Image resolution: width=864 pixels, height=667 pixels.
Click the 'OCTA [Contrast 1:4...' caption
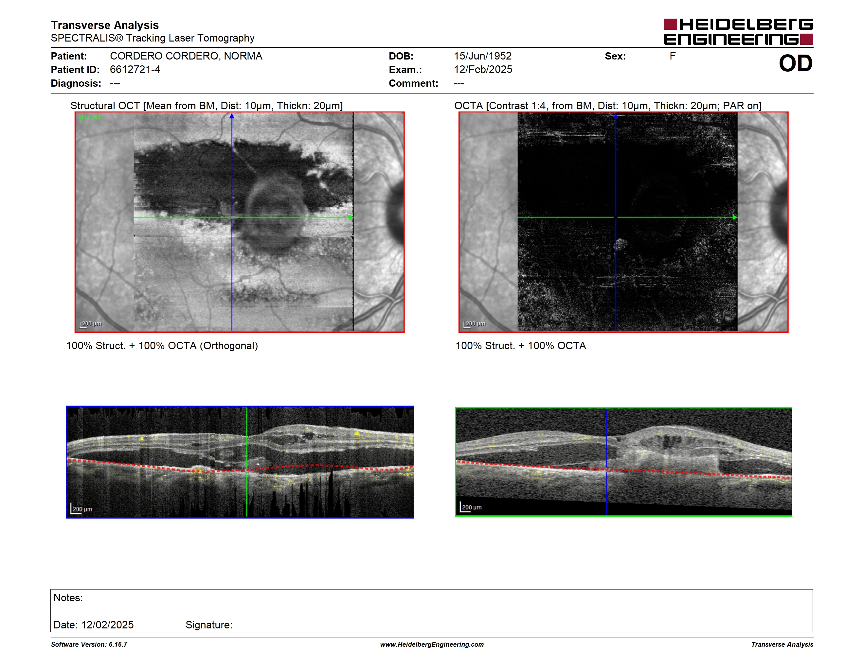click(608, 106)
